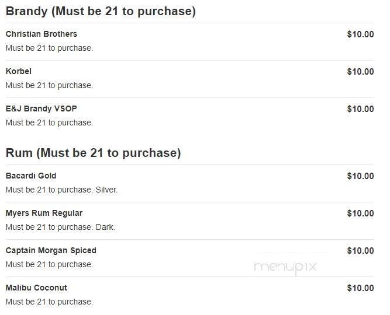Click the description under Korbel
Viewport: 390px width, 315px height.
coord(49,85)
